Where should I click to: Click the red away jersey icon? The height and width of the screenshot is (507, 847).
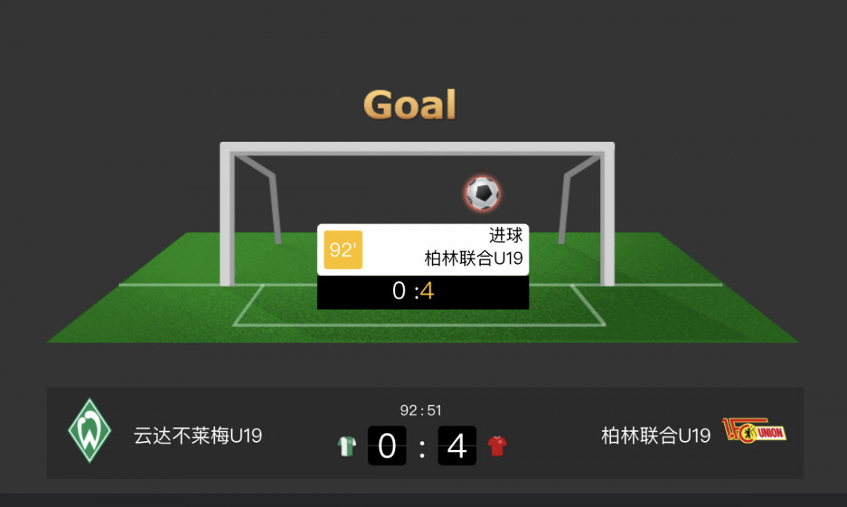click(496, 446)
